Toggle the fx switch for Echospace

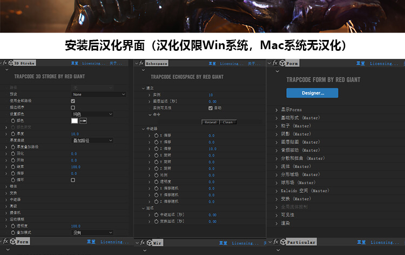point(141,63)
